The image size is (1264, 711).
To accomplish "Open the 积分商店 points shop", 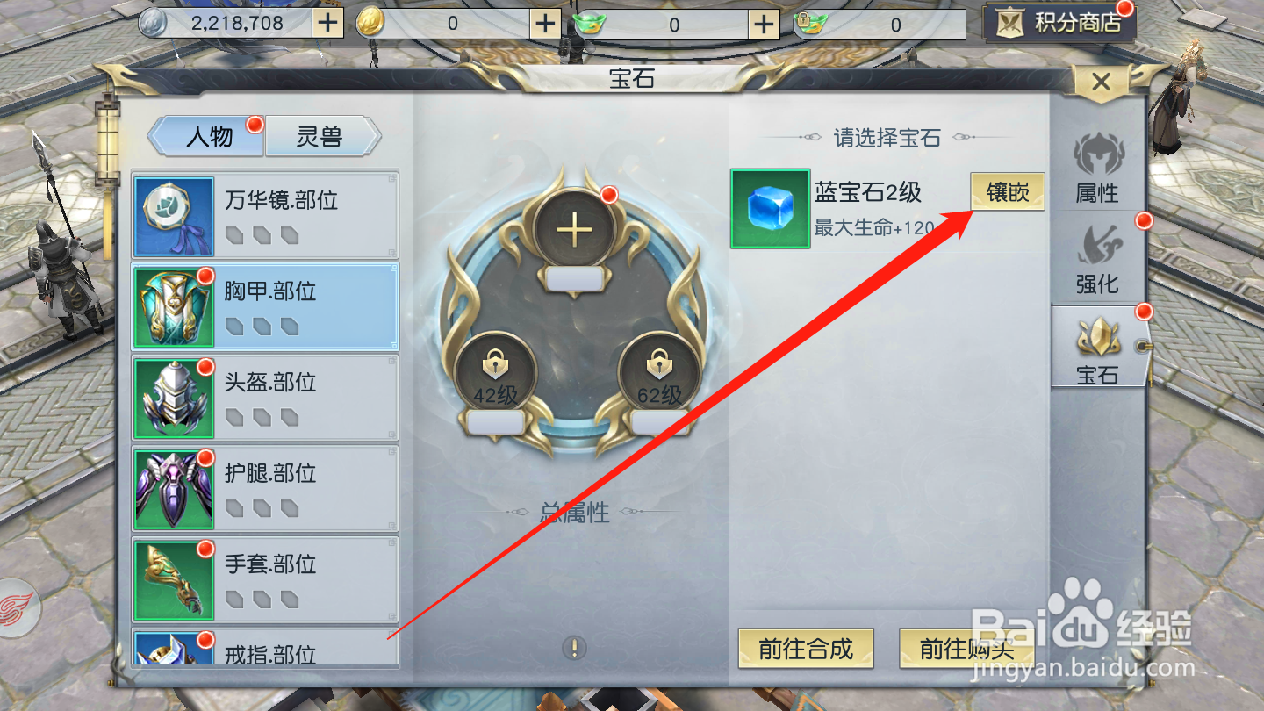I will [x=1059, y=22].
